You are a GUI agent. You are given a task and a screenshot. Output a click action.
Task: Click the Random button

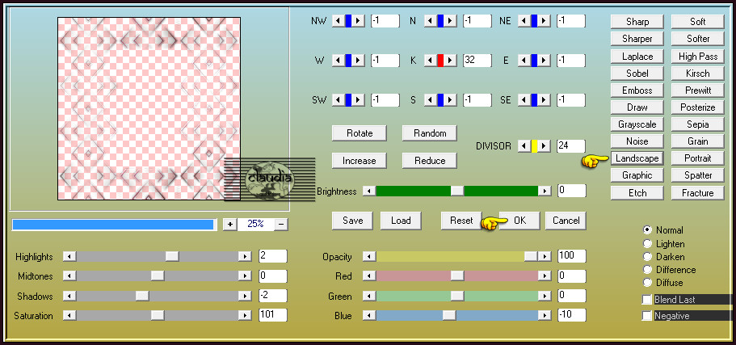click(x=430, y=133)
